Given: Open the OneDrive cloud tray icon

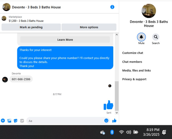Looking at the screenshot, I should (x=103, y=132).
